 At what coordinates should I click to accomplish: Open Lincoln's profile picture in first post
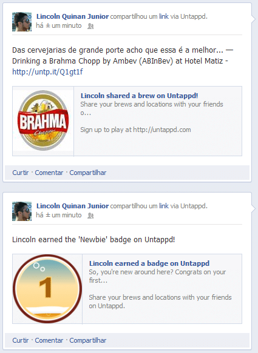[22, 22]
